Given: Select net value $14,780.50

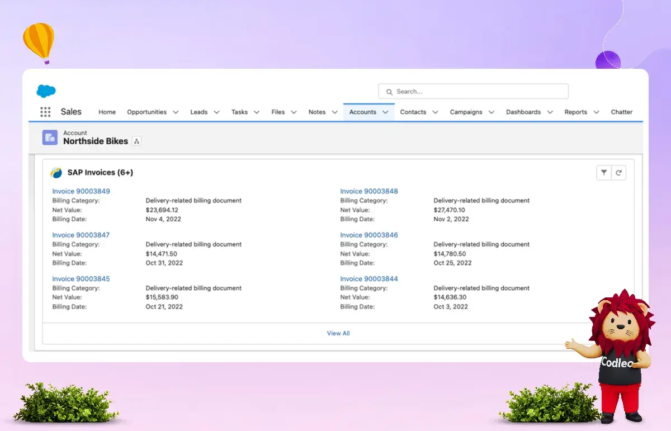Looking at the screenshot, I should [x=450, y=254].
